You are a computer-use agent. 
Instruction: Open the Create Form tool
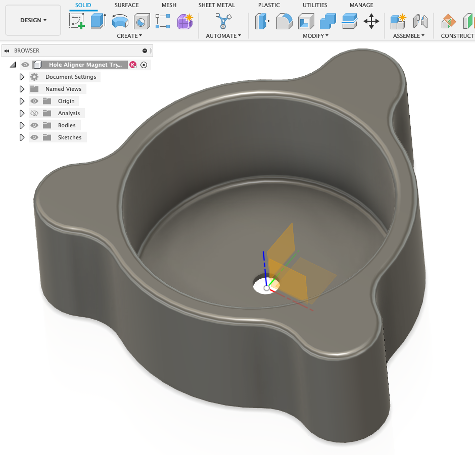tap(185, 21)
